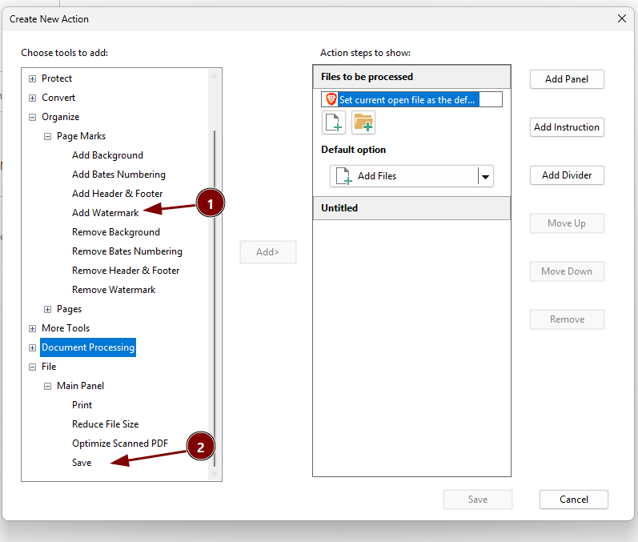Select Remove Header & Footer tool
The width and height of the screenshot is (638, 542).
click(126, 270)
